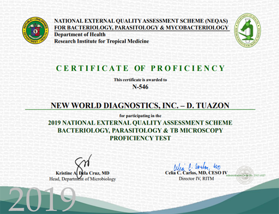Image resolution: width=279 pixels, height=214 pixels.
Task: Select '2019 NATIONAL EXTERNAL QUALITY ASSESSMENT SCHEME' line
Action: [x=140, y=123]
